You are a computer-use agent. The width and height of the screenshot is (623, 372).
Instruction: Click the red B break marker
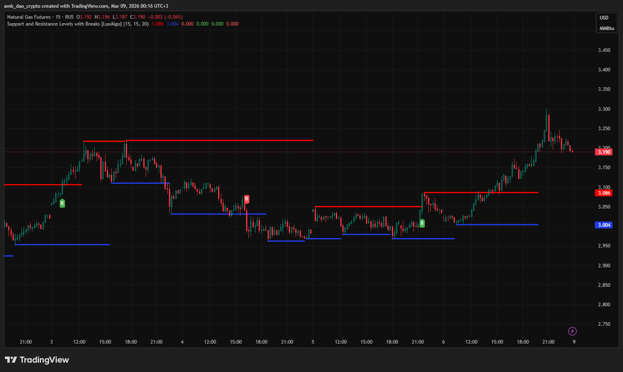click(247, 199)
